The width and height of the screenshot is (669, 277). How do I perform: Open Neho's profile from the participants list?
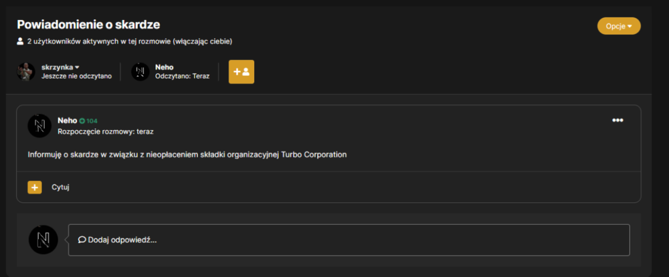[x=165, y=67]
